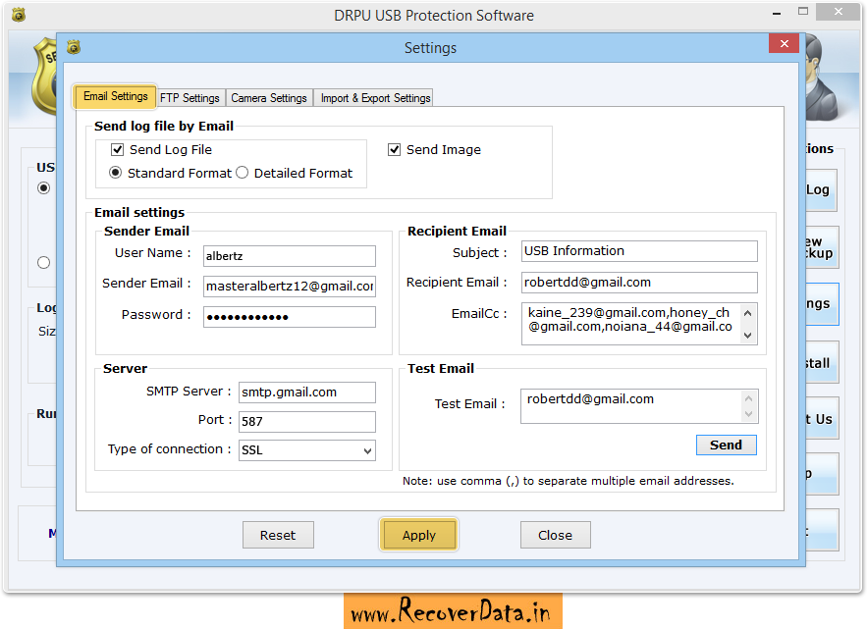Click the Apply button

[x=418, y=535]
